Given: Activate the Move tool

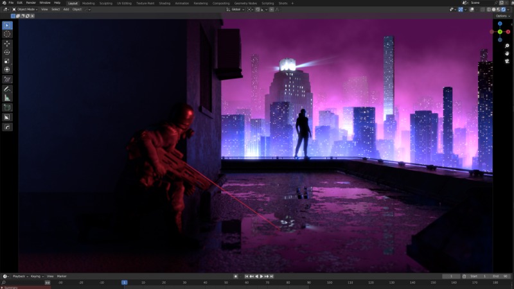Looking at the screenshot, I should click(7, 43).
